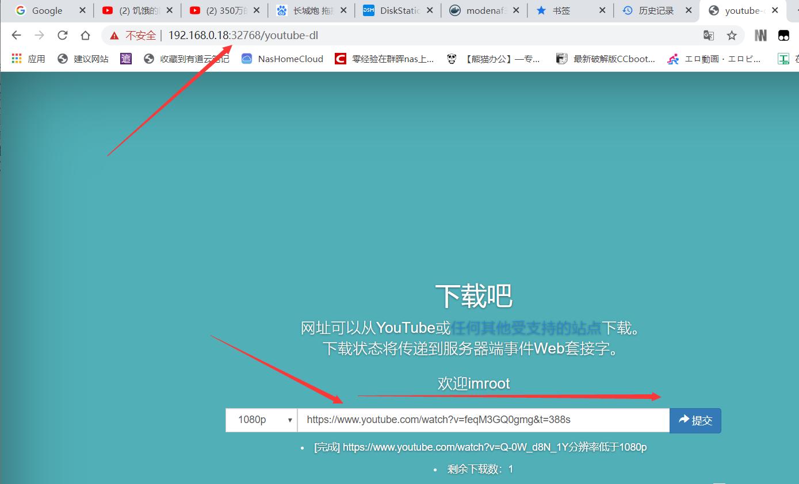This screenshot has width=799, height=484.
Task: Open the NasHomeCloud bookmark
Action: pos(281,58)
